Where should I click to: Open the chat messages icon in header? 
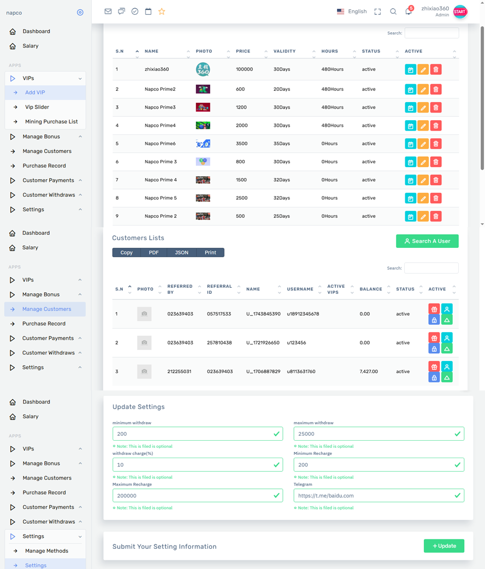121,11
